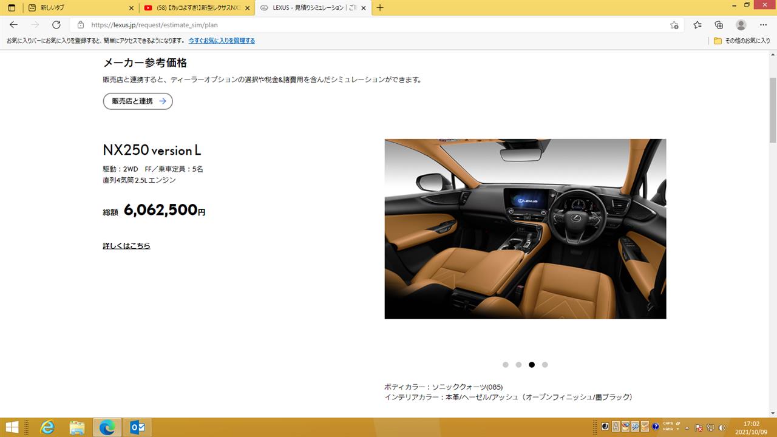Viewport: 777px width, 437px height.
Task: Select the third carousel image dot
Action: [532, 365]
